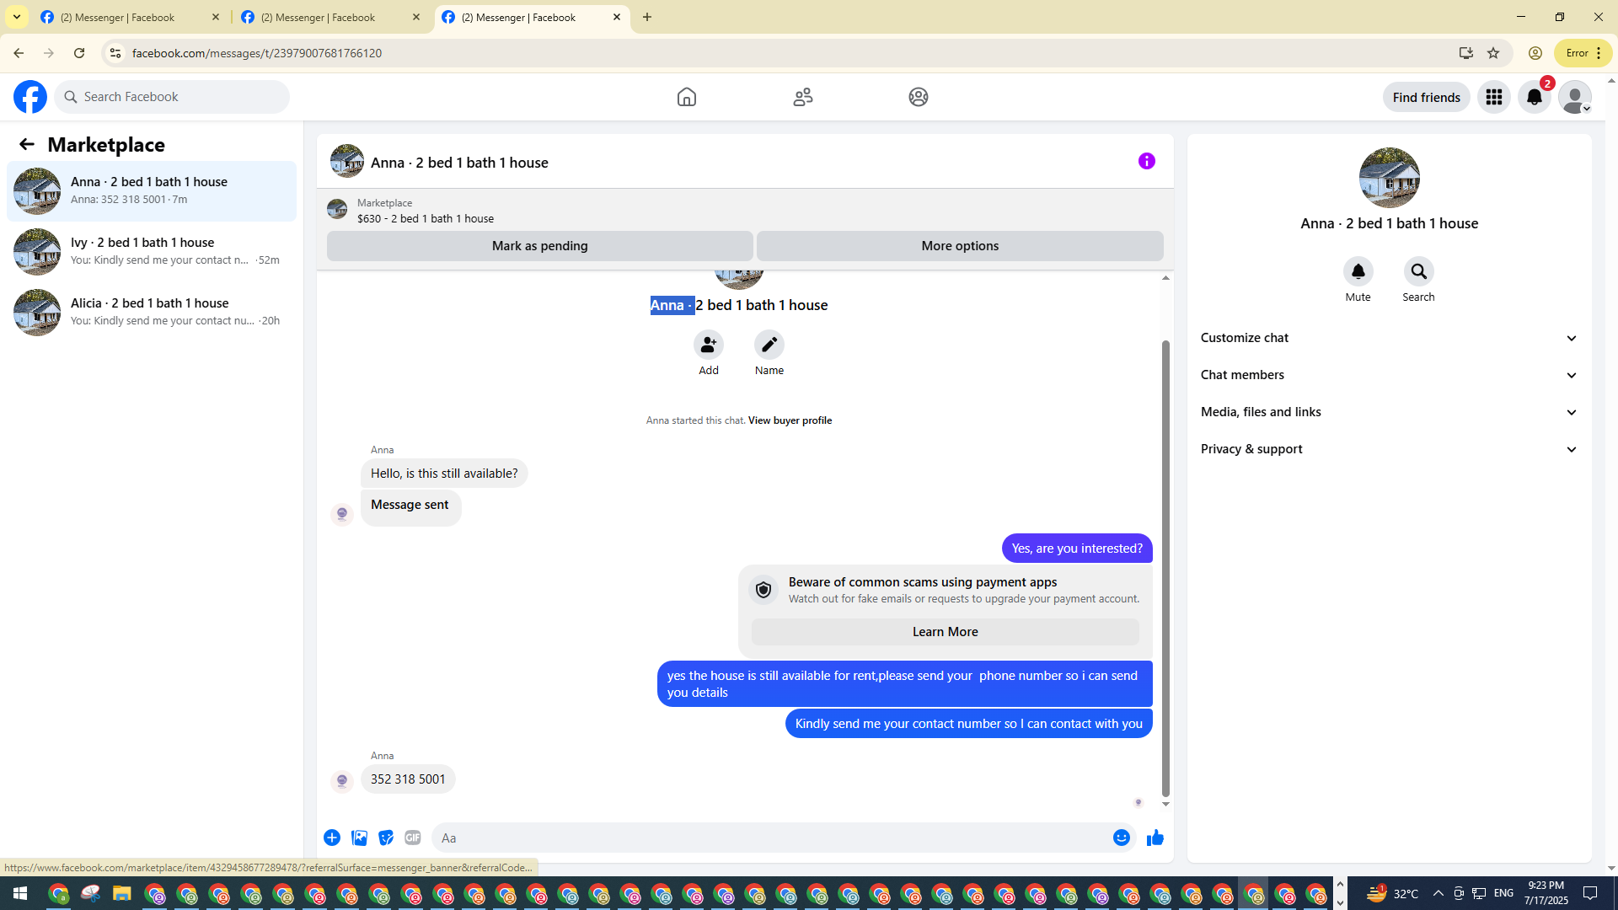The width and height of the screenshot is (1618, 910).
Task: Open the emoji picker in message box
Action: point(1122,838)
